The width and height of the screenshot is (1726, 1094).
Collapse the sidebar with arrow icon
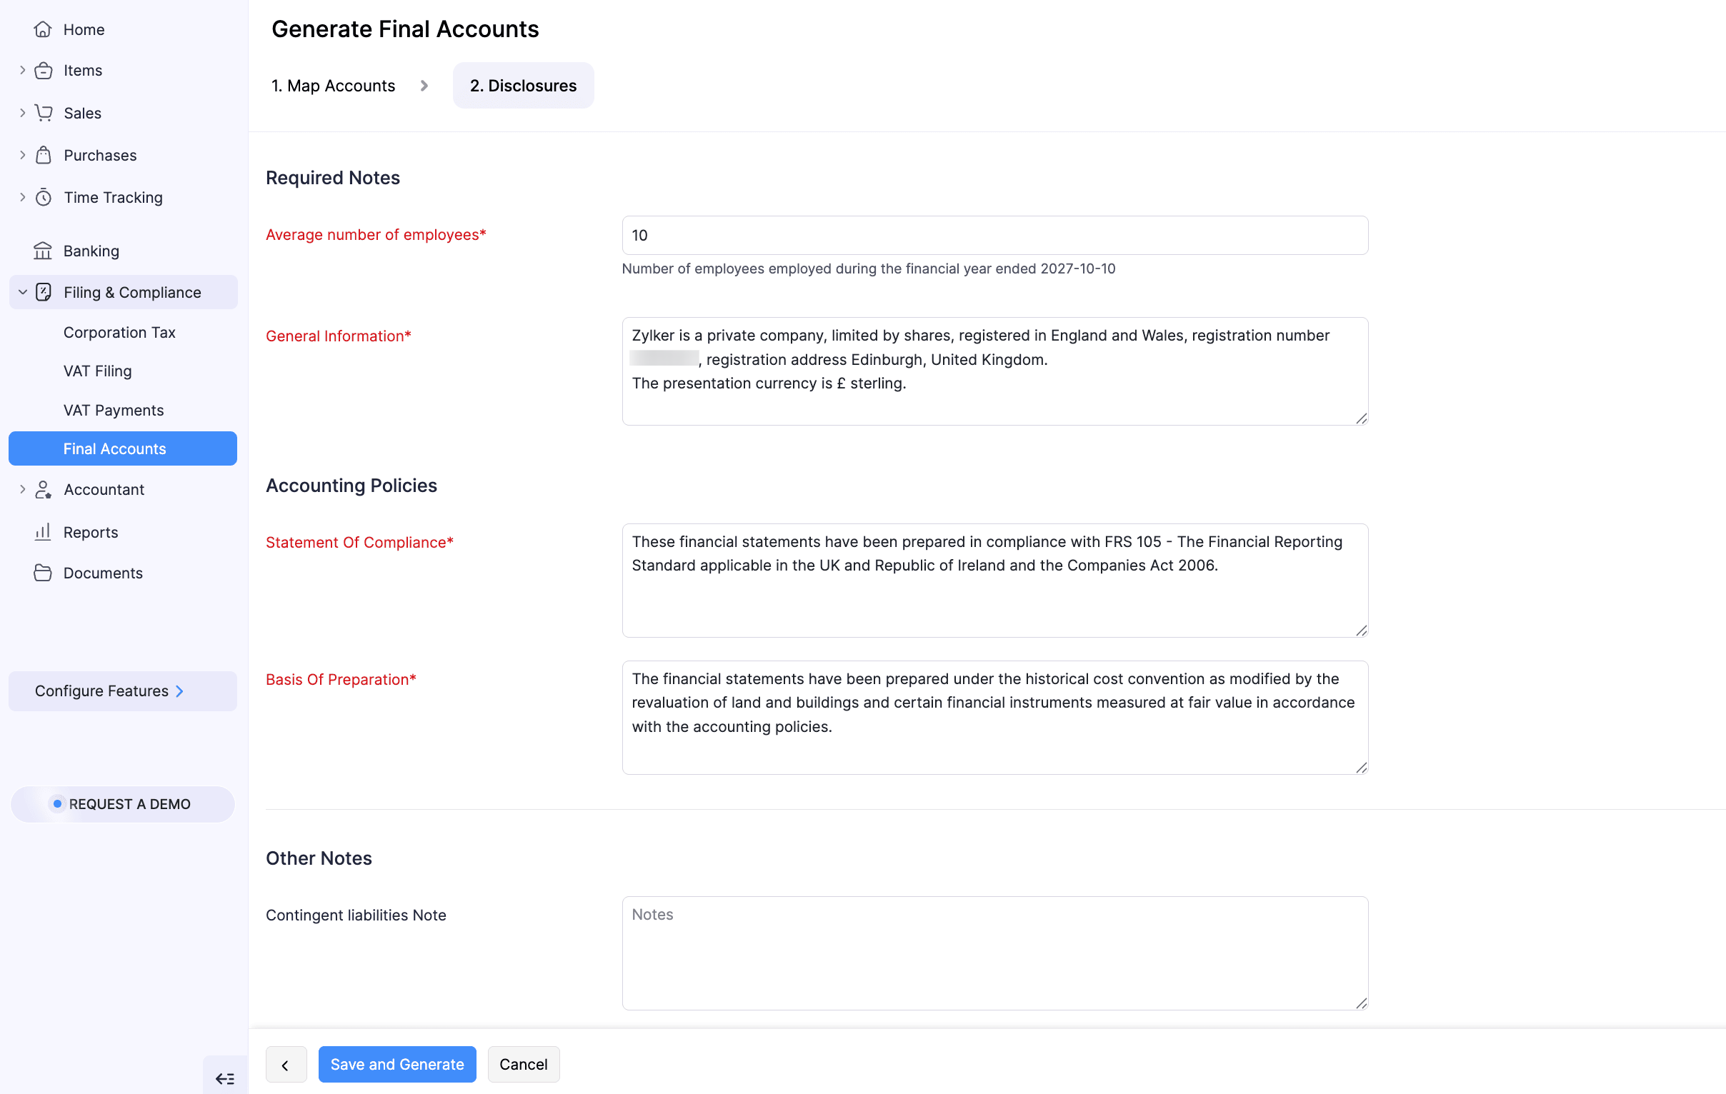coord(224,1078)
